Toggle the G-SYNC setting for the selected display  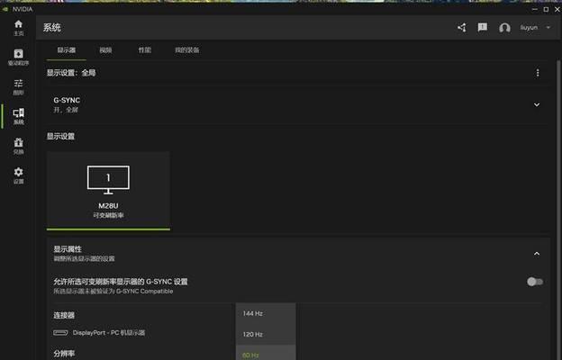coord(534,282)
